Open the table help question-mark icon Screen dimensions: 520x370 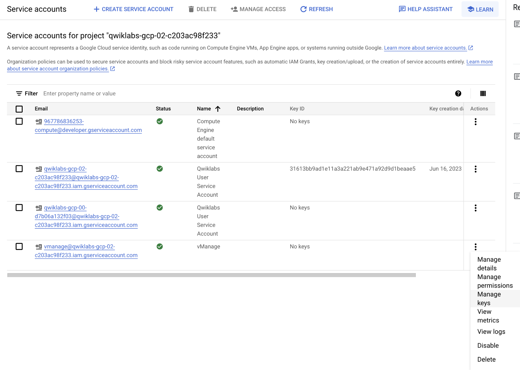click(x=458, y=93)
